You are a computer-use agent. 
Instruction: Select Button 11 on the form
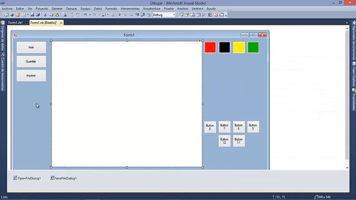(x=239, y=141)
